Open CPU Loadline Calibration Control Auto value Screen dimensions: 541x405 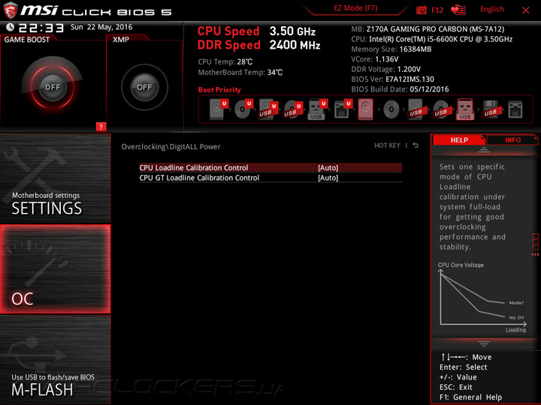coord(328,168)
